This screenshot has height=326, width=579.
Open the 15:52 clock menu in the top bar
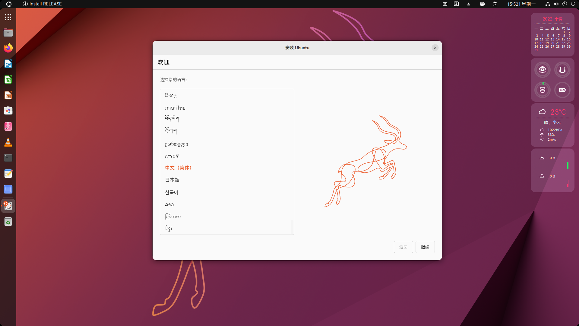point(521,4)
